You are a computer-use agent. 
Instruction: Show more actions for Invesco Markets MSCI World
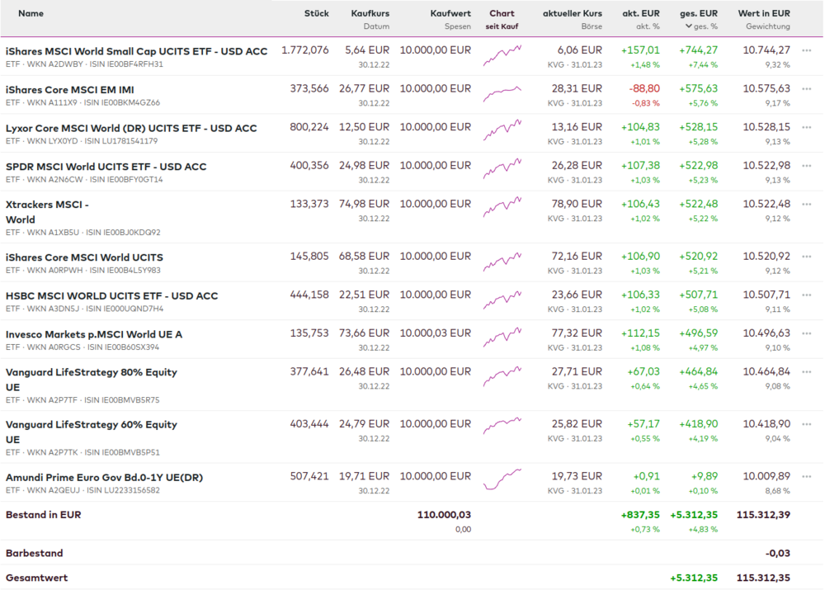806,334
